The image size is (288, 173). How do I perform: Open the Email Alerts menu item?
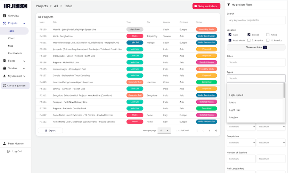pyautogui.click(x=15, y=53)
